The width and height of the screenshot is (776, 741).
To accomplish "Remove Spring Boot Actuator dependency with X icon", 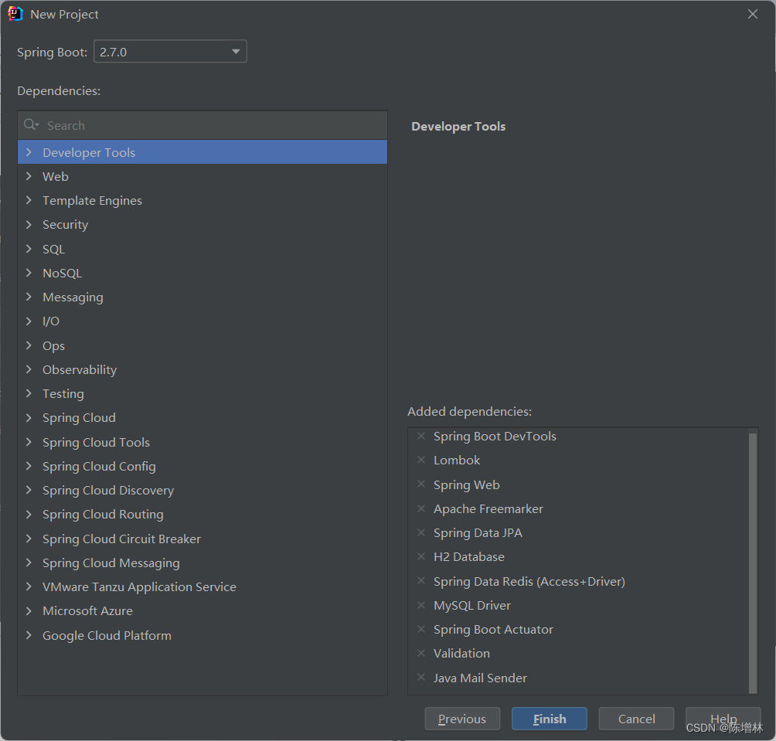I will click(421, 629).
